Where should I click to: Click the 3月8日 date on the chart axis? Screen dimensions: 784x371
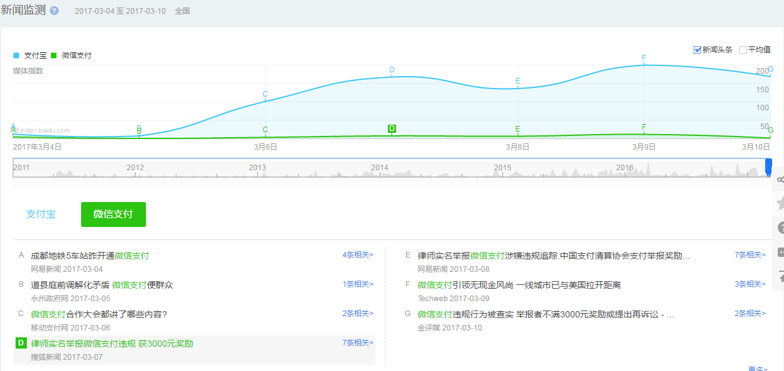(518, 147)
